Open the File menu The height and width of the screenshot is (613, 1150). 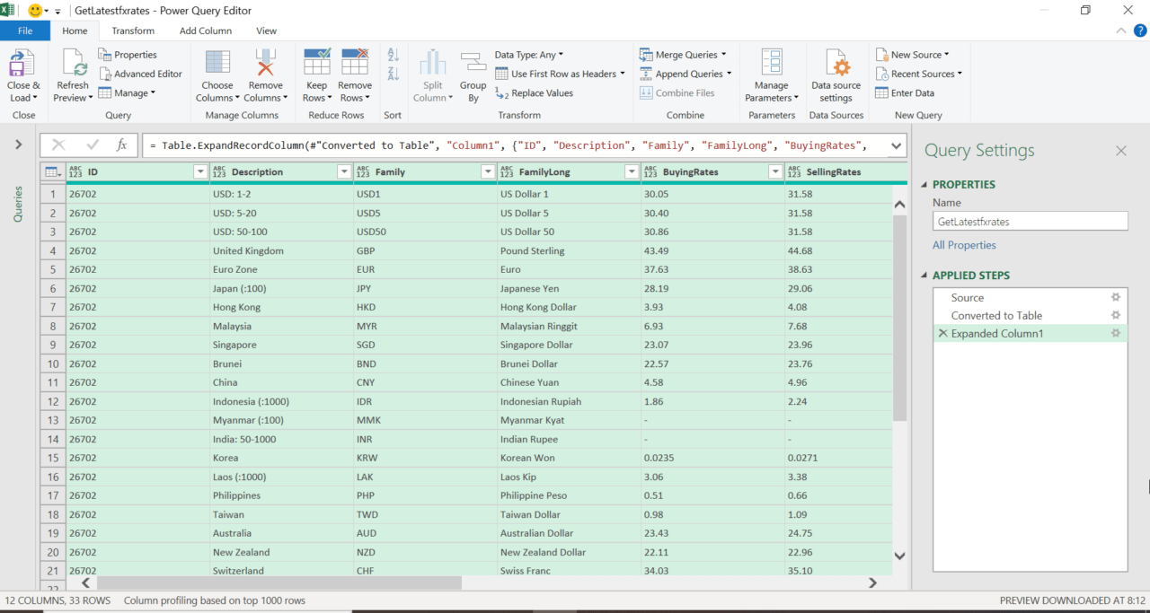tap(26, 30)
